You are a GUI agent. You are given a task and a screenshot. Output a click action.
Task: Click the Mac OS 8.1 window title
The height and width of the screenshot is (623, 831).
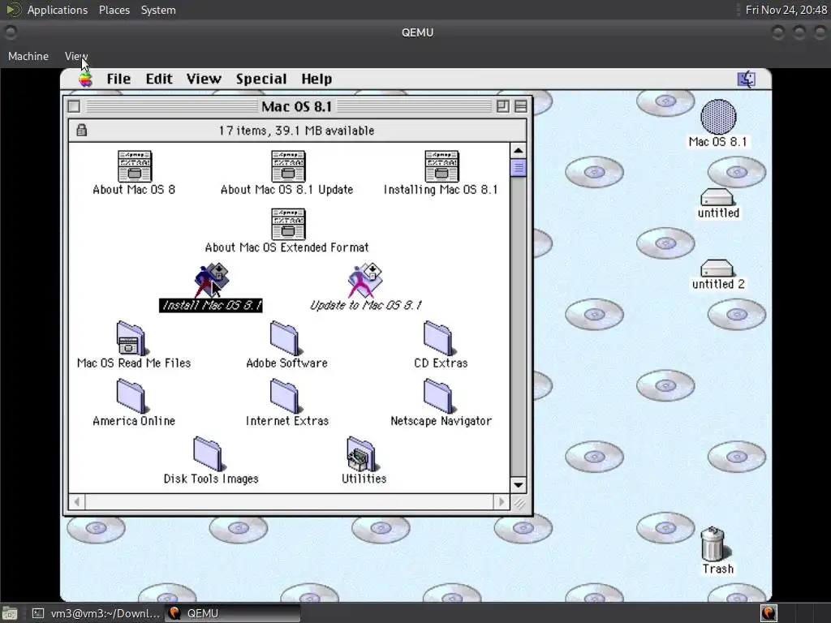click(297, 106)
